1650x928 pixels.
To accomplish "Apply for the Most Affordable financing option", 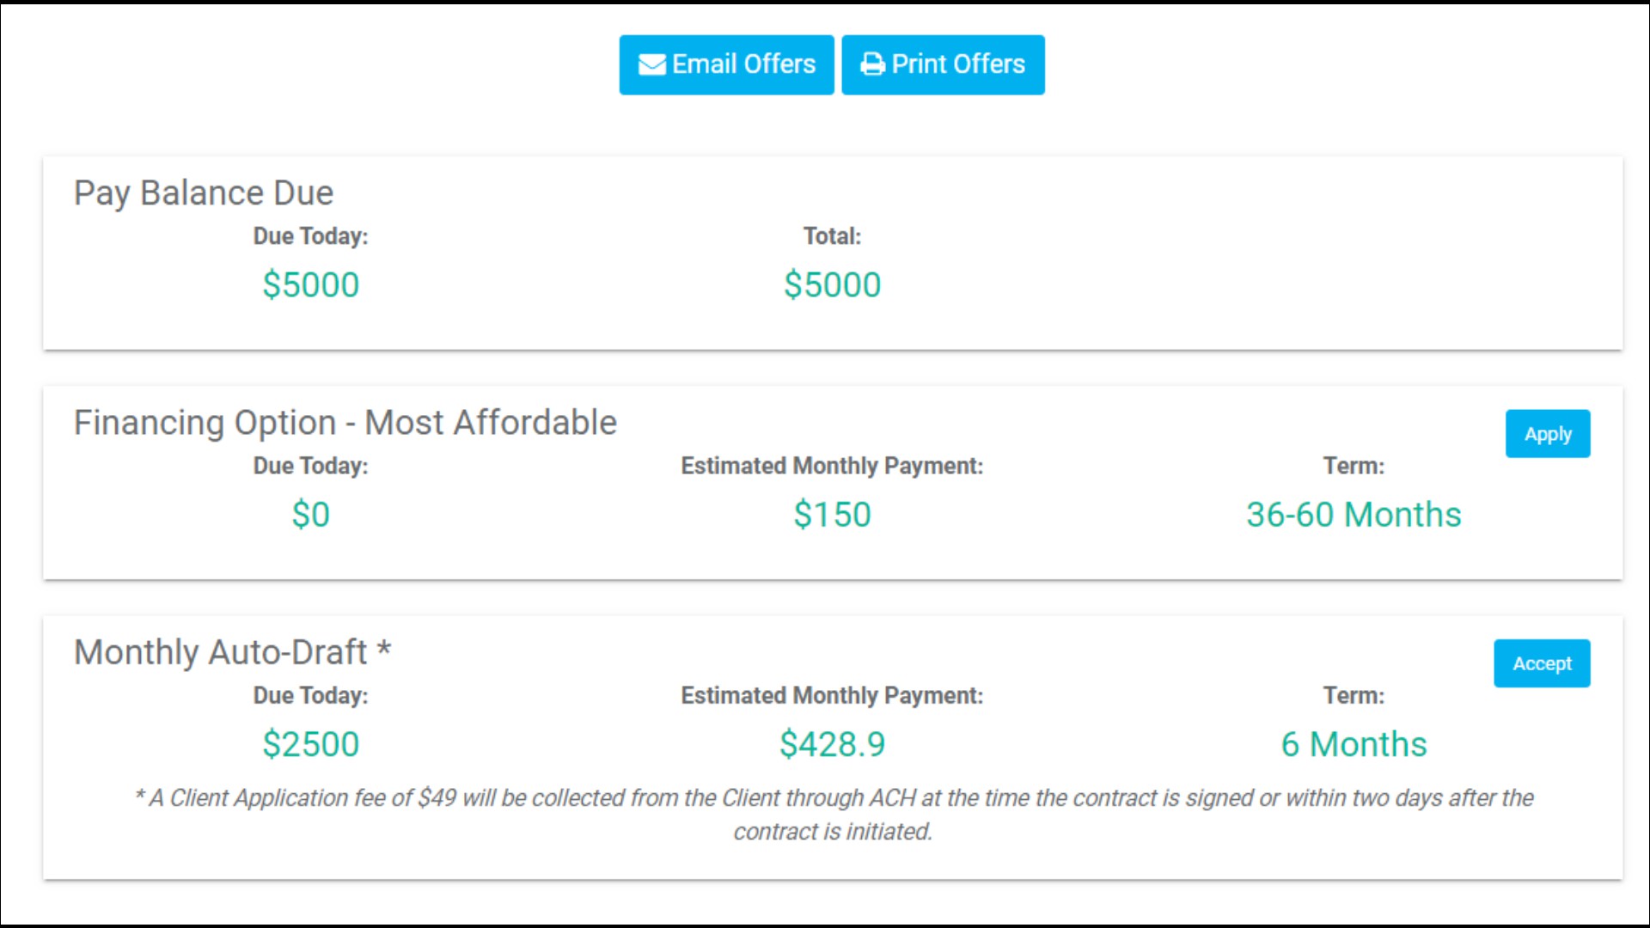I will (x=1548, y=434).
